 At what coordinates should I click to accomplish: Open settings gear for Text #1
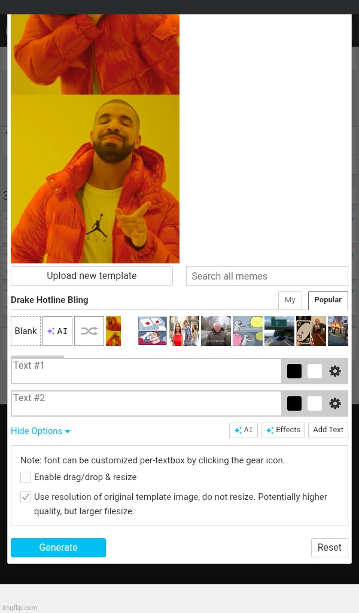pos(335,371)
